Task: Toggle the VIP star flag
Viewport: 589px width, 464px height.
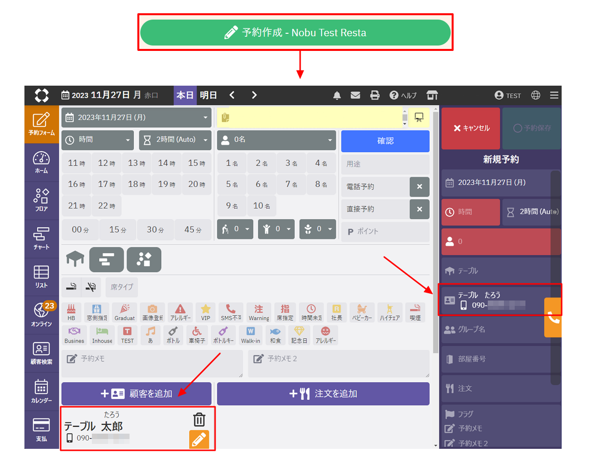Action: [x=206, y=312]
